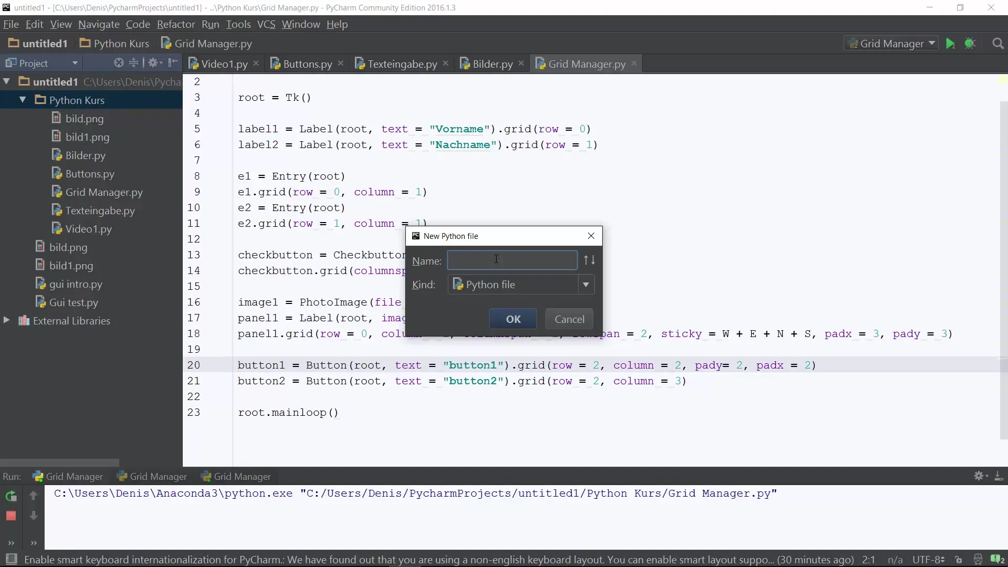The width and height of the screenshot is (1008, 567).
Task: Open the Grid Manager run configuration dropdown
Action: coord(892,44)
